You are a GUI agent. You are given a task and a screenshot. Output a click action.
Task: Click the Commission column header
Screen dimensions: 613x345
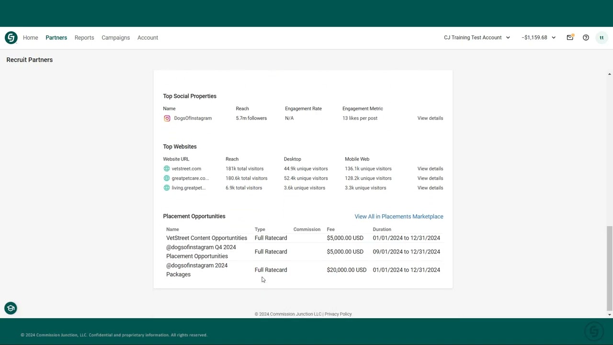point(307,230)
